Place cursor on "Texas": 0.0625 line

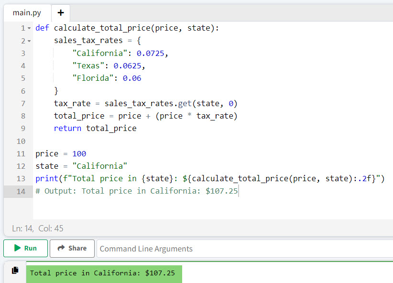coord(109,65)
